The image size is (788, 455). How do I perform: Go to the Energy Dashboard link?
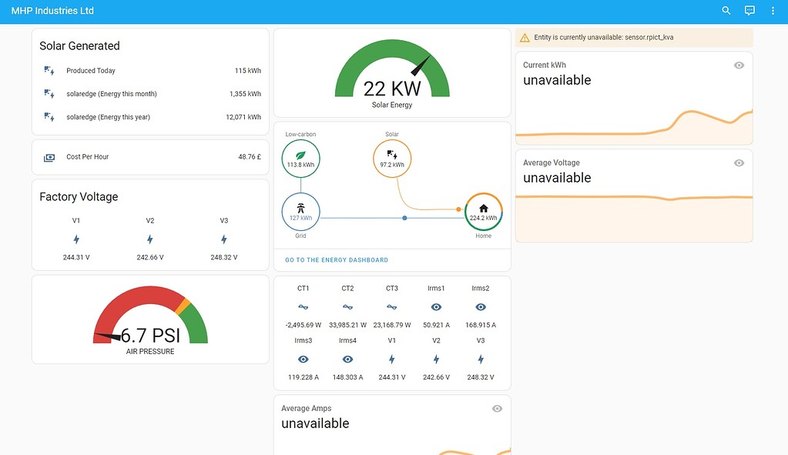(337, 260)
